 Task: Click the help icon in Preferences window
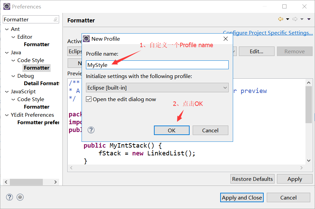[10, 197]
